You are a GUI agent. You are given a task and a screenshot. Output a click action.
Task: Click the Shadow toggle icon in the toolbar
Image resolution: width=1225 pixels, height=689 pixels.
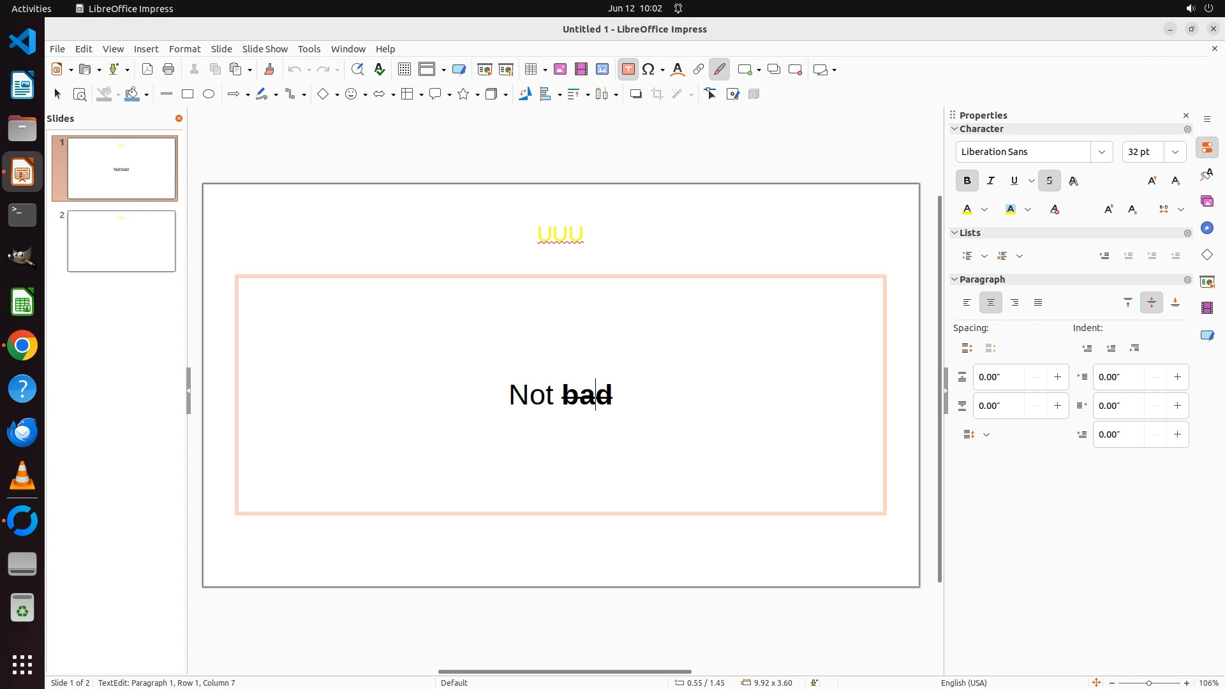tap(635, 94)
